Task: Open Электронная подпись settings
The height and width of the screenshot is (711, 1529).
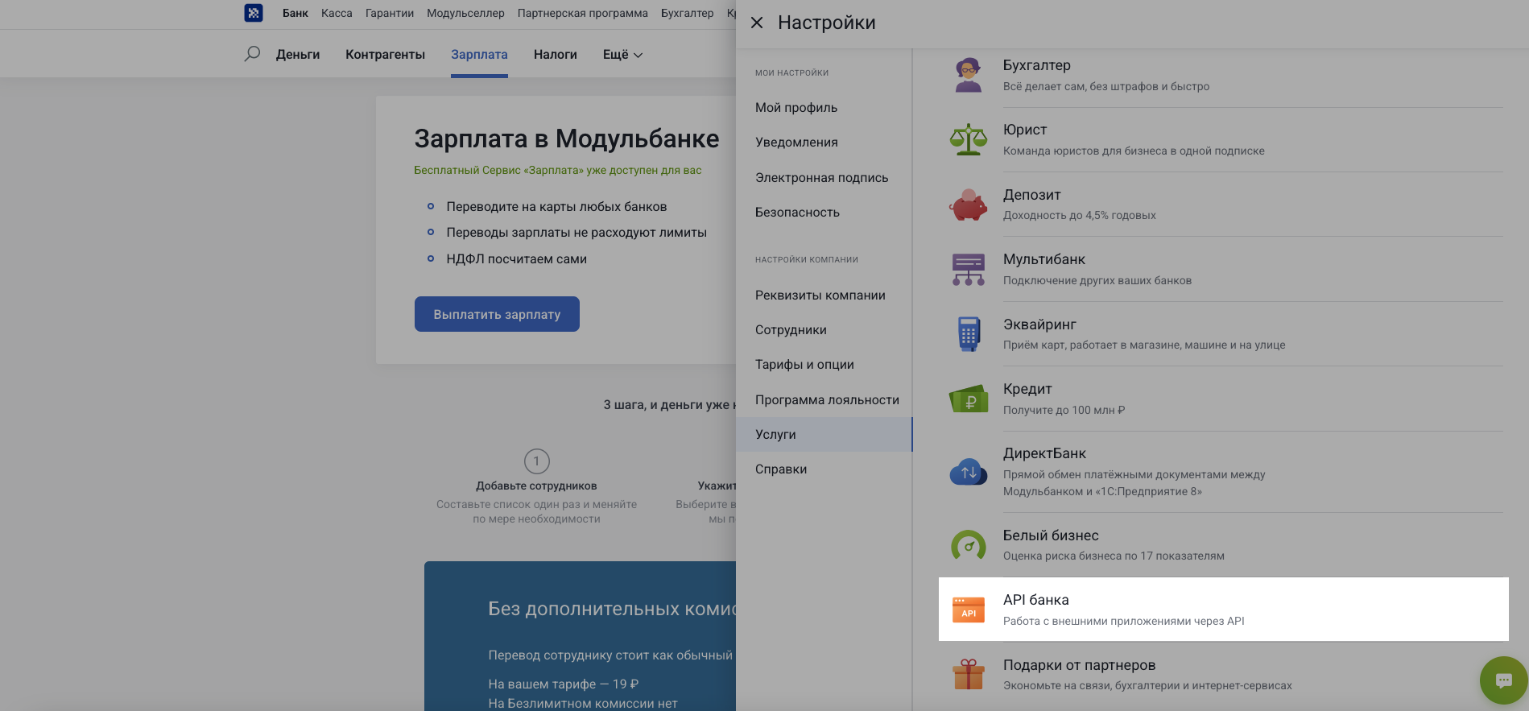Action: (824, 178)
